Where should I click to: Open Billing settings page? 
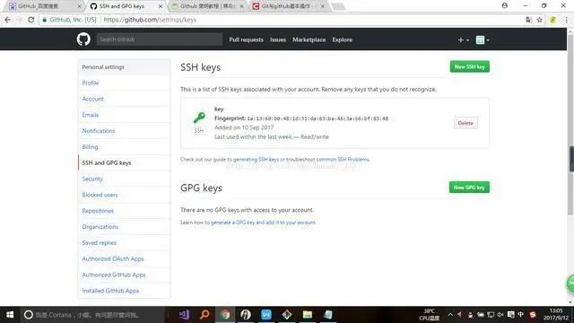coord(124,147)
